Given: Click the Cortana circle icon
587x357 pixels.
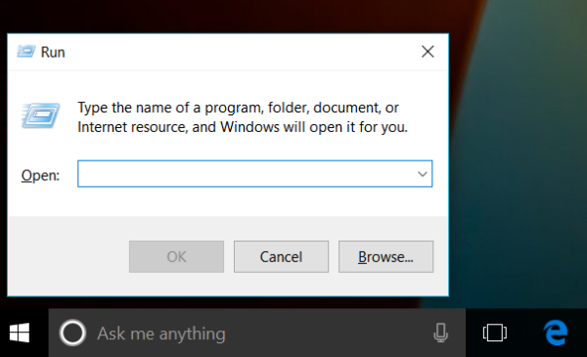Looking at the screenshot, I should [x=72, y=333].
